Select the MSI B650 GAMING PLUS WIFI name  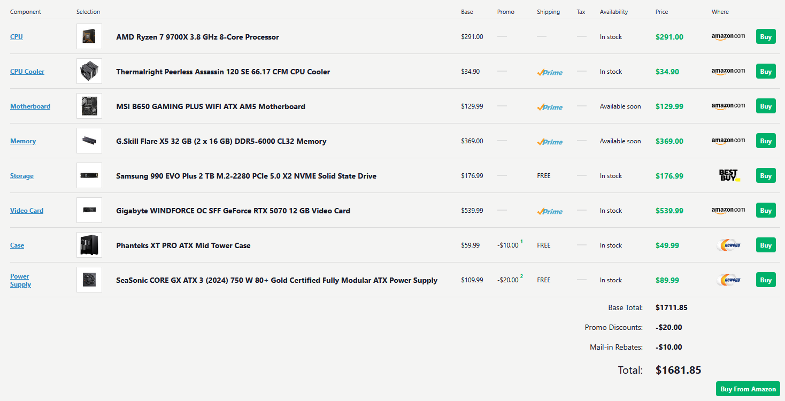211,106
